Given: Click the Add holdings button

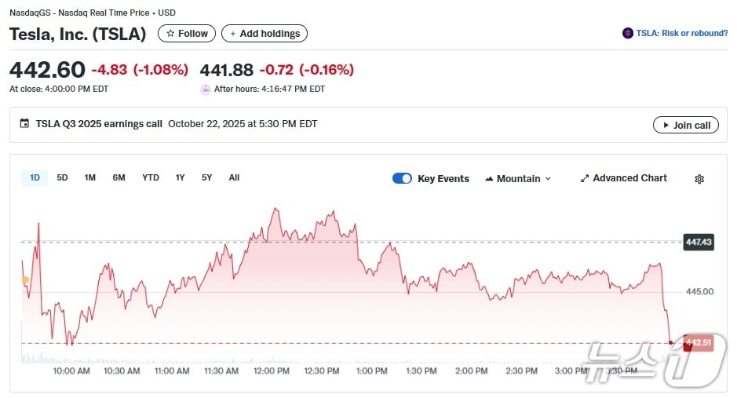Looking at the screenshot, I should coord(265,34).
